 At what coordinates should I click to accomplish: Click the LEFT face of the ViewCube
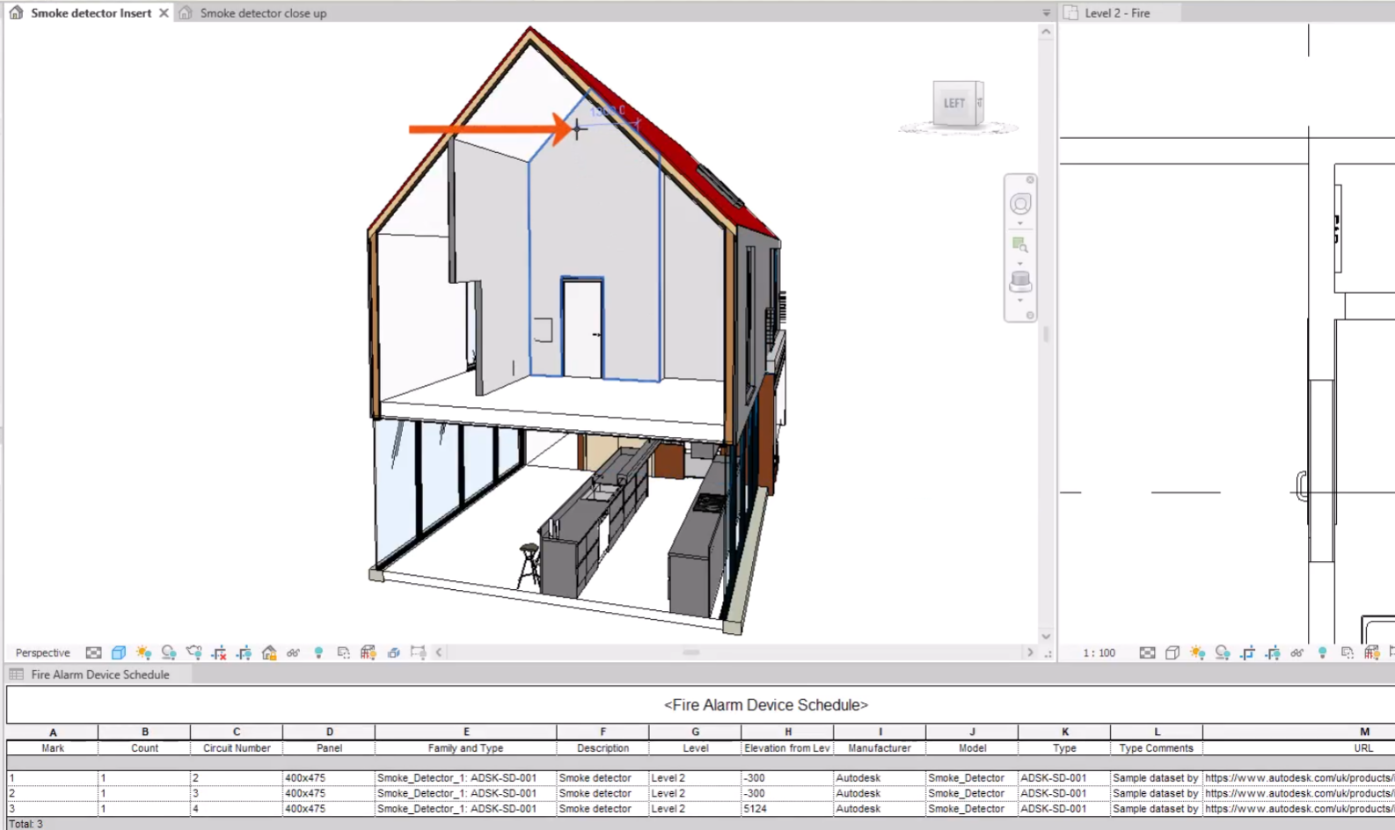[953, 104]
